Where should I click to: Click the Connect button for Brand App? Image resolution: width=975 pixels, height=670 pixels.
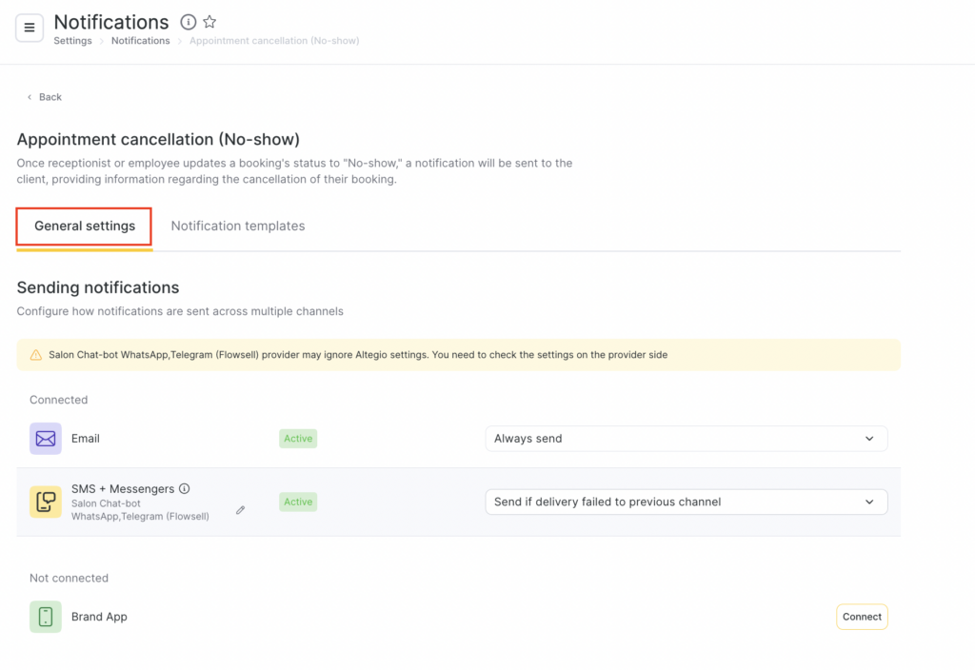pyautogui.click(x=862, y=617)
